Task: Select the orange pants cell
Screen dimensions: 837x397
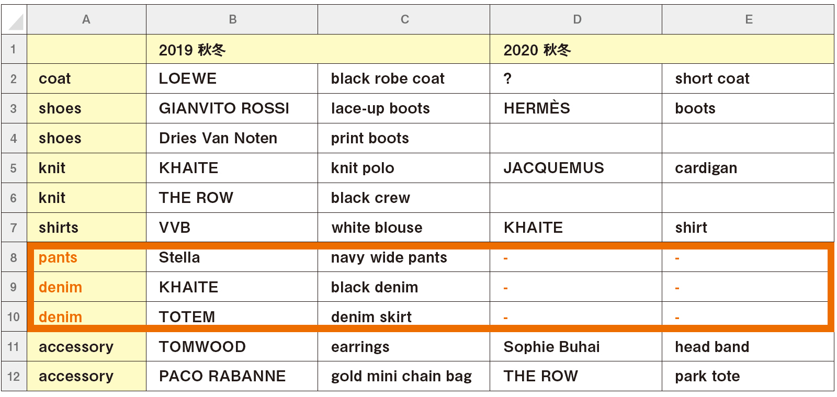Action: tap(86, 257)
